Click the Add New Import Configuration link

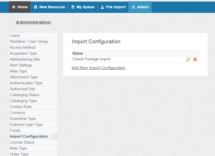99,68
